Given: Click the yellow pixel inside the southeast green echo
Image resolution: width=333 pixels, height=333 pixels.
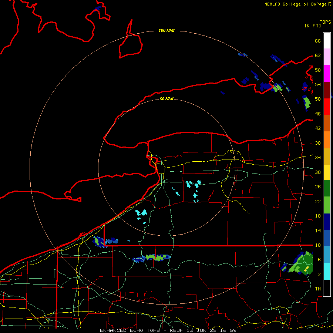Looking at the screenshot, I should tap(306, 269).
